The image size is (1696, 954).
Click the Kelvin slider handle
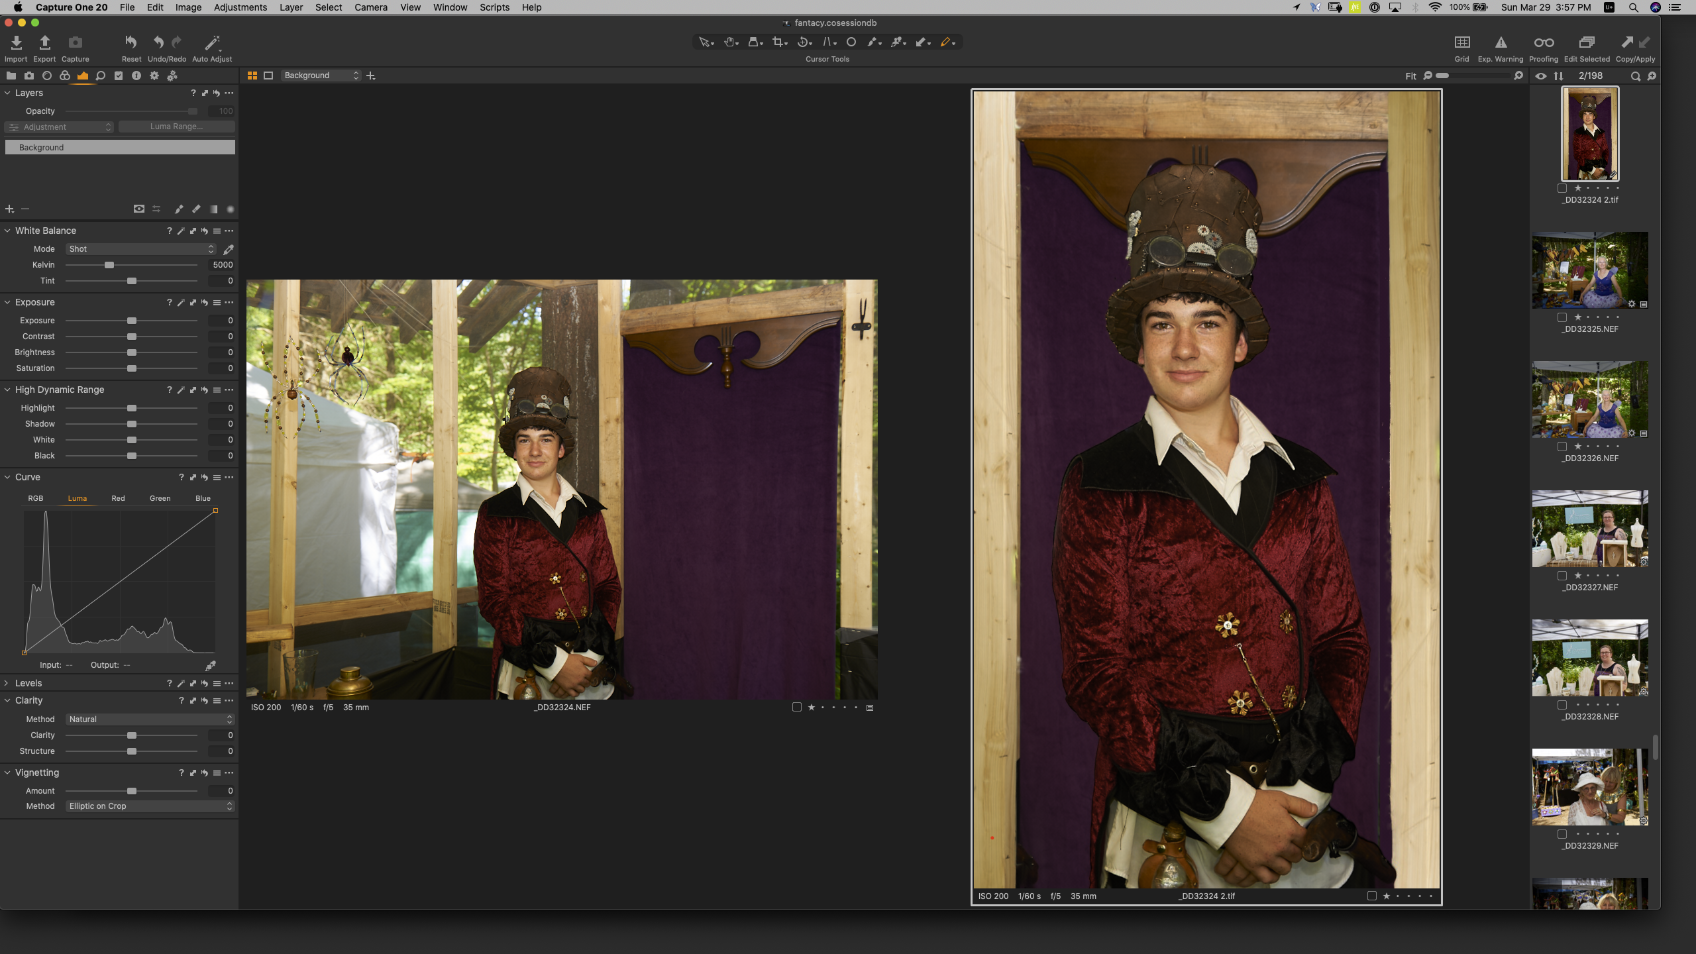(x=109, y=265)
